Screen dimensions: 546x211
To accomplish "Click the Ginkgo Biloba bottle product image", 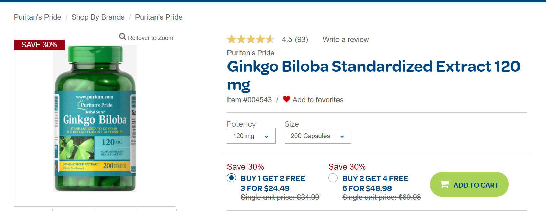I will pos(95,119).
